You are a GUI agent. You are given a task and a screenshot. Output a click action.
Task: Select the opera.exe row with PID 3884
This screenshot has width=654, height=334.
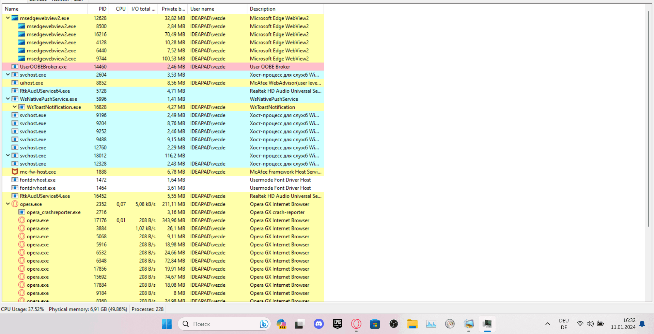(x=163, y=228)
